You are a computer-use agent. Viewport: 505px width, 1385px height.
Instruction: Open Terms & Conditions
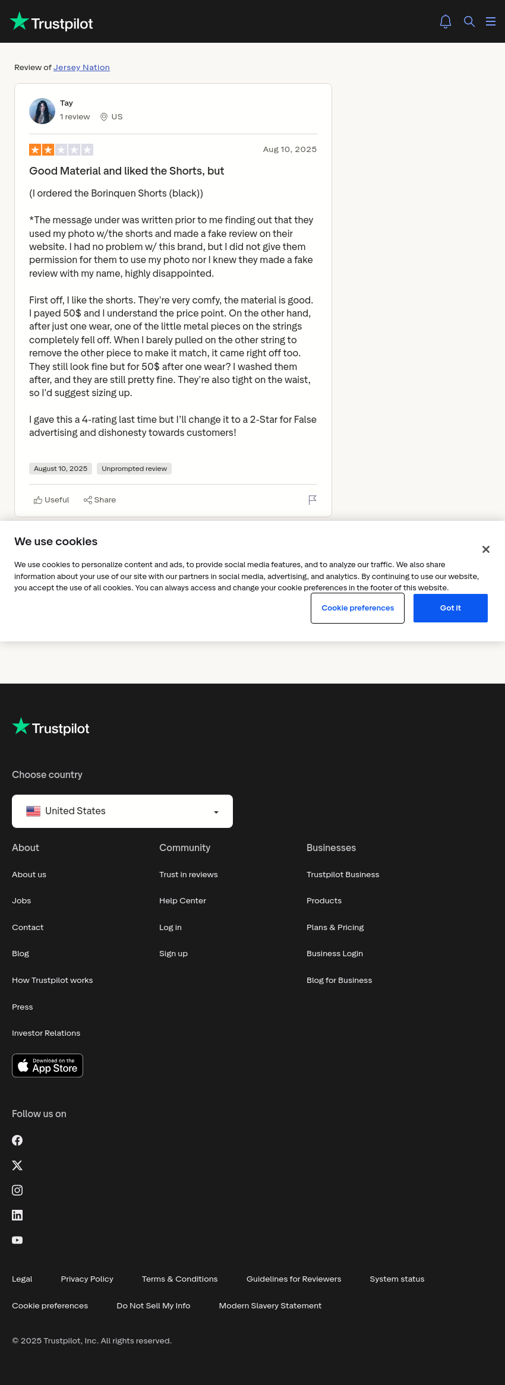click(180, 1279)
